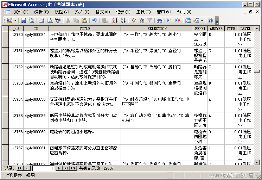Add a new record from the toolbar

pos(170,20)
